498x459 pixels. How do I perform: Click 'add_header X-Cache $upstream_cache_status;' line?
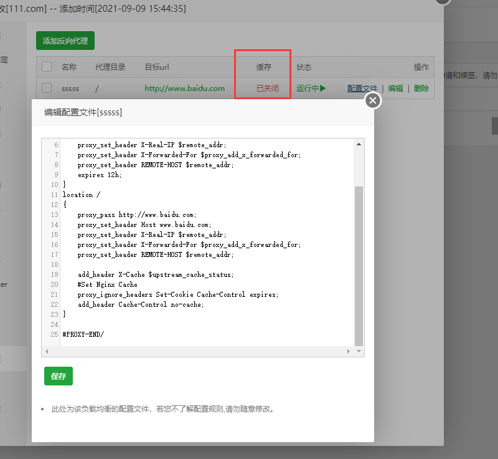(156, 274)
